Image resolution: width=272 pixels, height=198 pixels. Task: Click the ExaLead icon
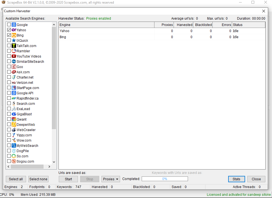14,109
